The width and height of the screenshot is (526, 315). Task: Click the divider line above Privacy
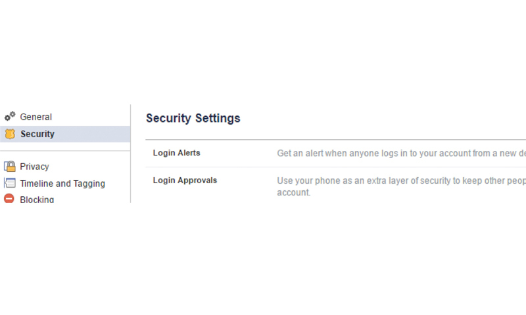coord(65,151)
